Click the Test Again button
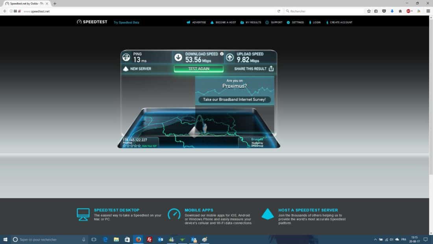Viewport: 433px width, 244px height. [198, 69]
